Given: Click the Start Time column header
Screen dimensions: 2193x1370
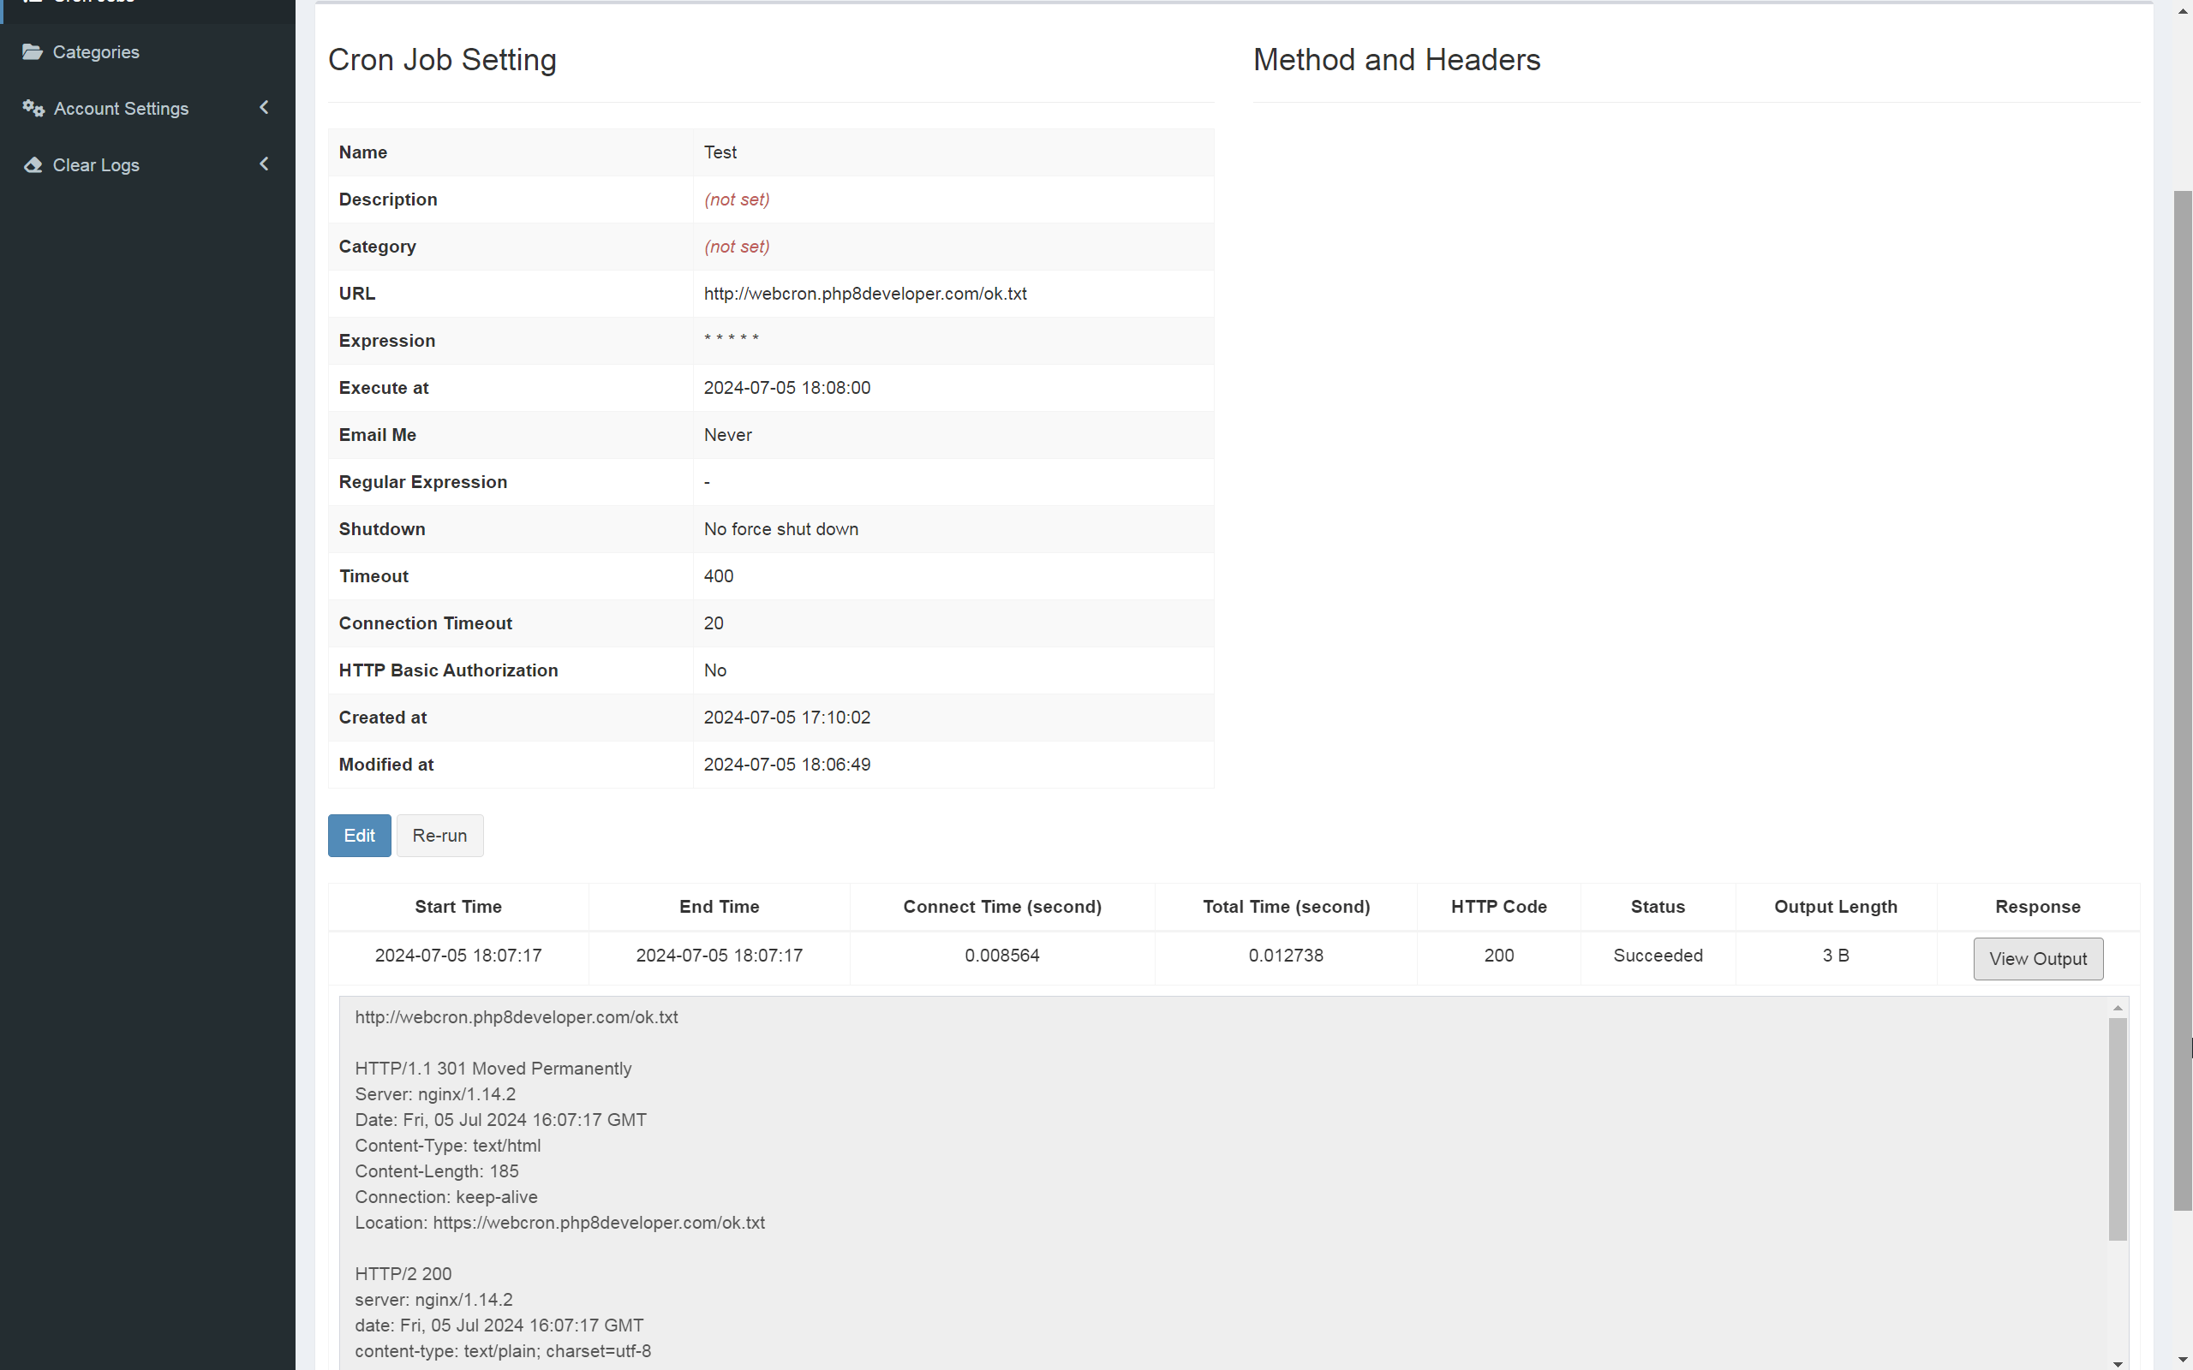Looking at the screenshot, I should tap(457, 906).
